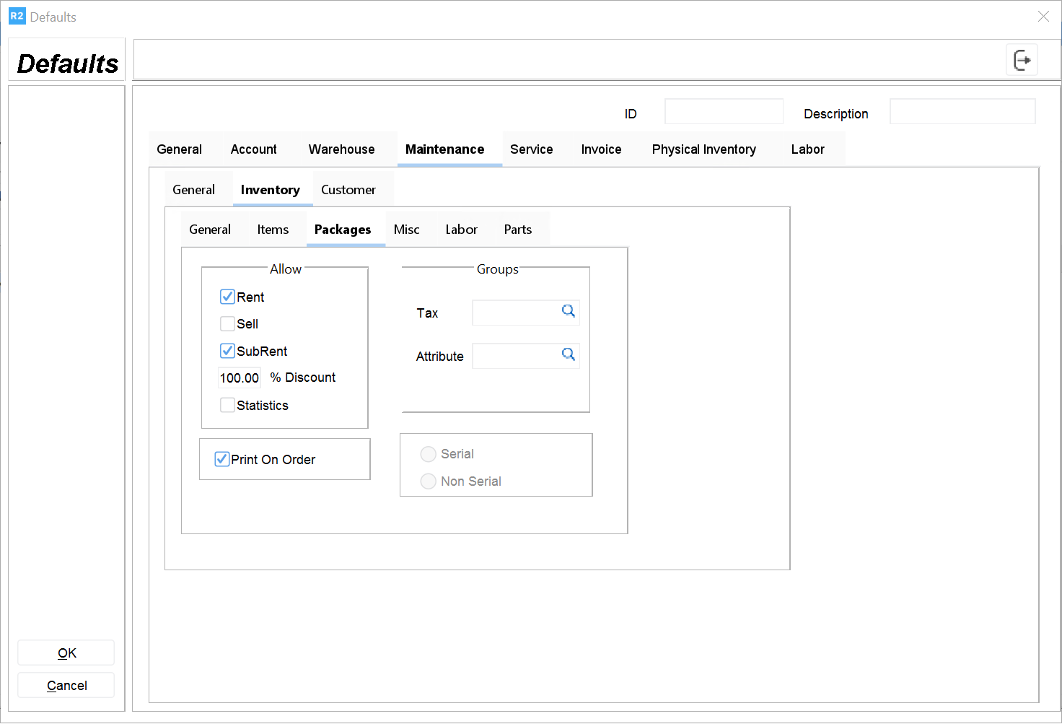The height and width of the screenshot is (724, 1062).
Task: Click the Cancel button
Action: click(66, 685)
